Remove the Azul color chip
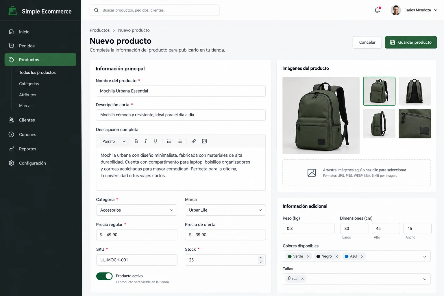This screenshot has width=444, height=296. [x=362, y=256]
